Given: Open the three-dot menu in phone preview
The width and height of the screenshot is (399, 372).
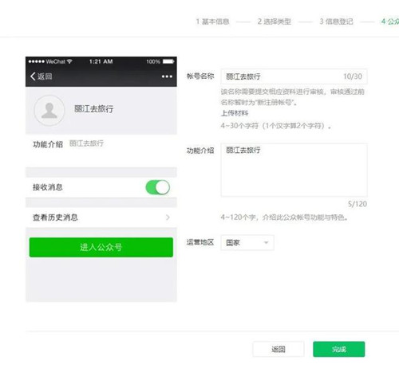Looking at the screenshot, I should click(x=167, y=76).
